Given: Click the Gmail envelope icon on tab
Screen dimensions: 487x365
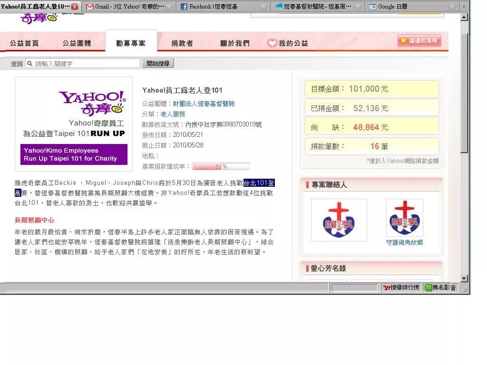Looking at the screenshot, I should 89,7.
